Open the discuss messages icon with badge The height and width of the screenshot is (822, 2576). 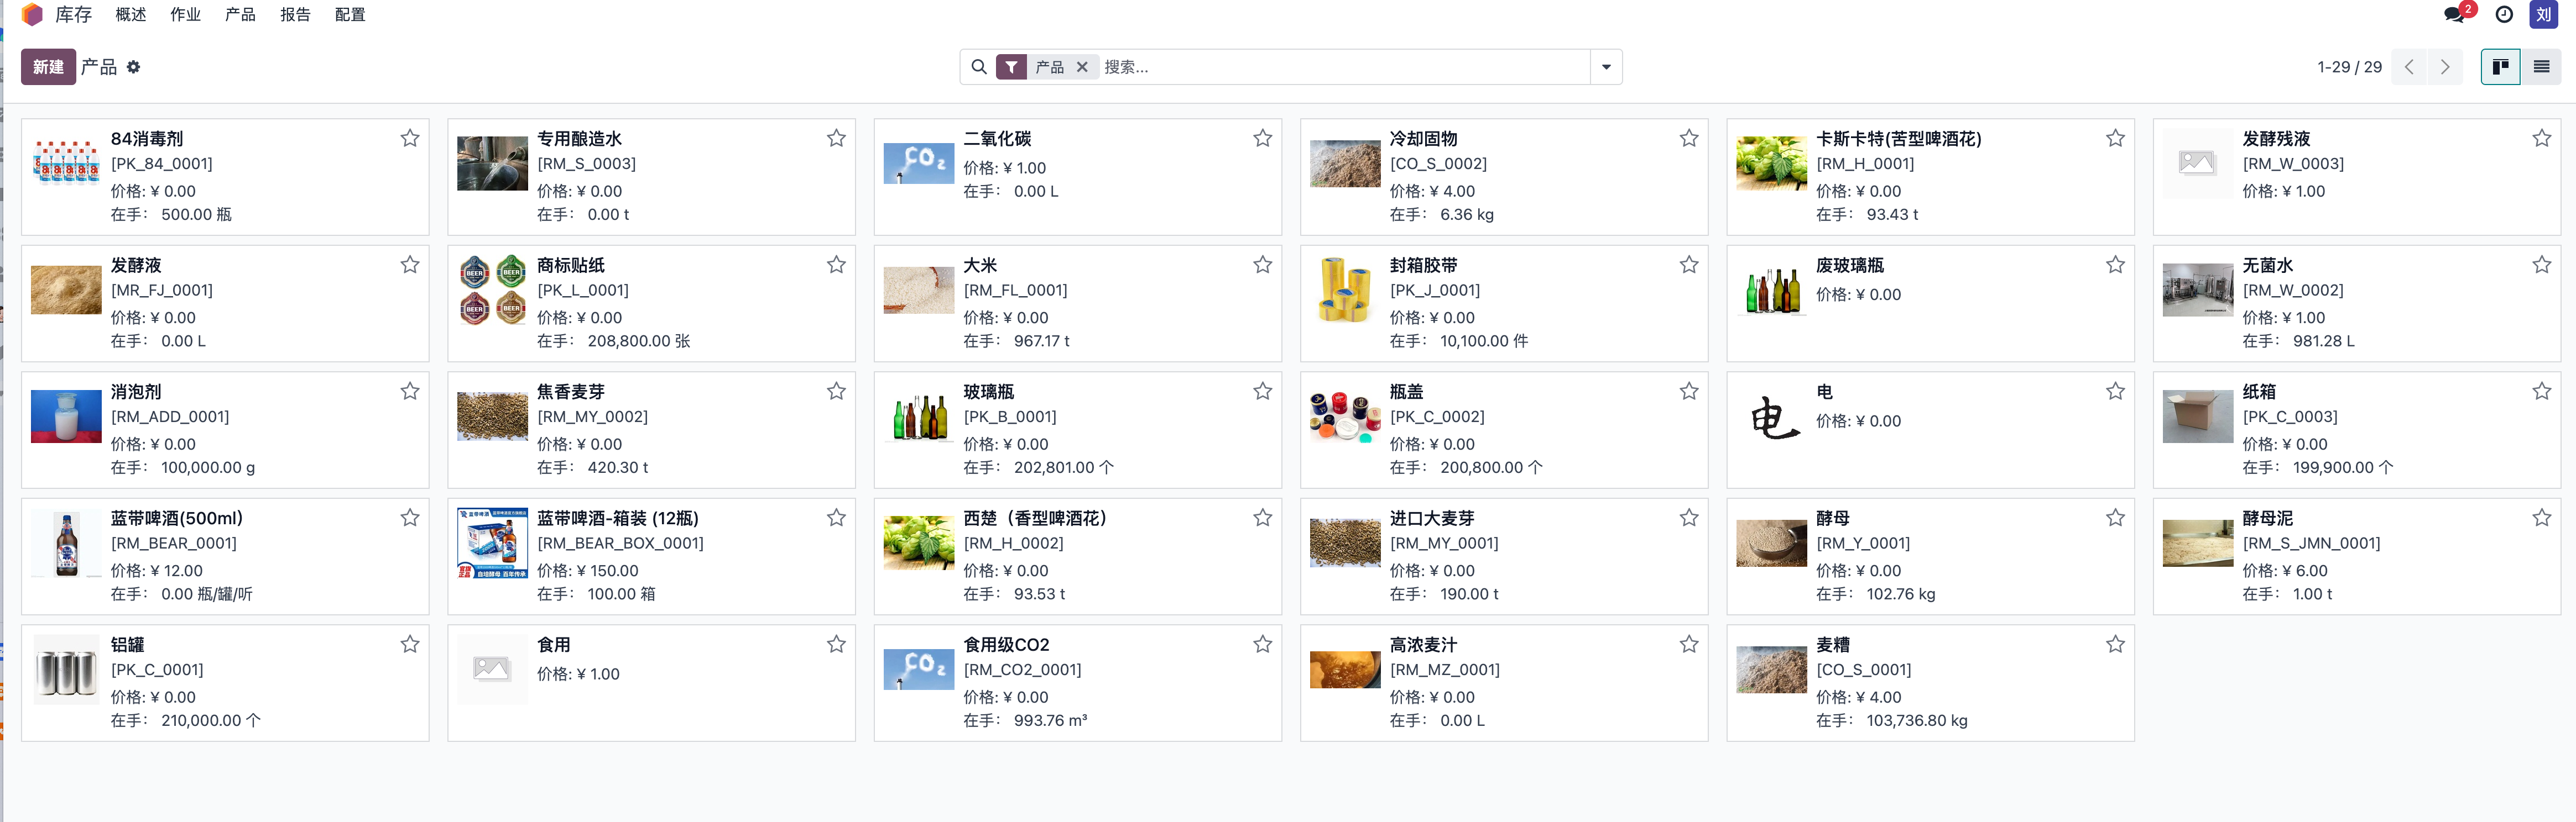[x=2454, y=14]
